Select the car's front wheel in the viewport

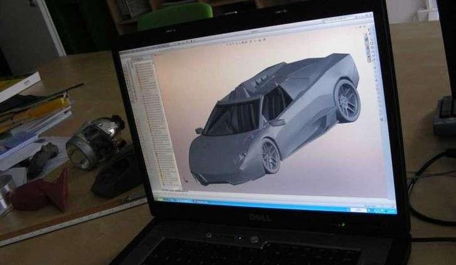click(x=271, y=154)
